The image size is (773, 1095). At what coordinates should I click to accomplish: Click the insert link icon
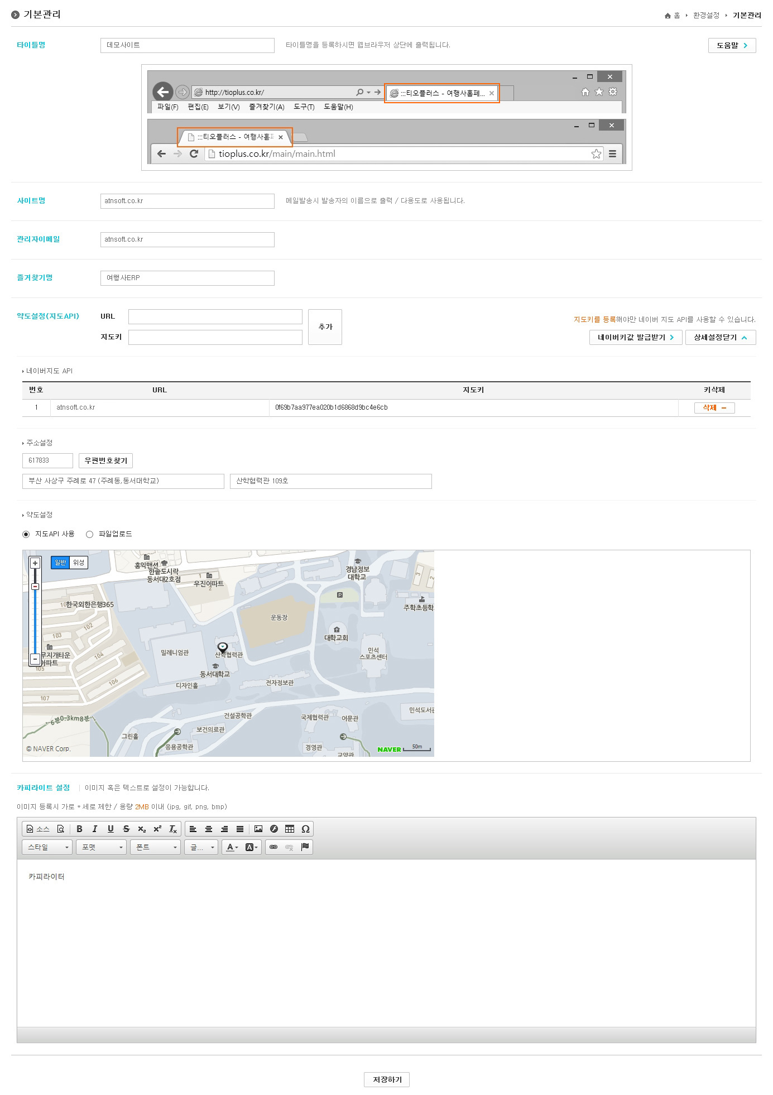coord(273,847)
